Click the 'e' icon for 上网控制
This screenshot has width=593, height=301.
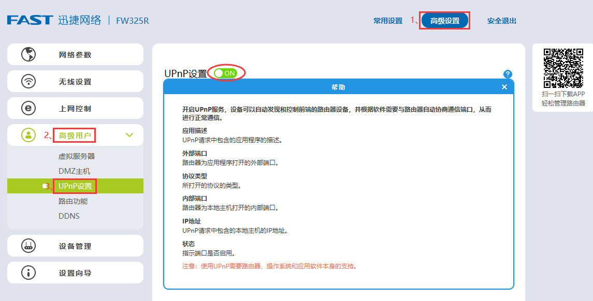[x=27, y=108]
